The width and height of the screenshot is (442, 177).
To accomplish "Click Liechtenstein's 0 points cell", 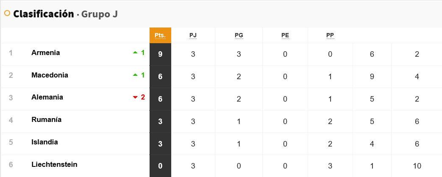I will click(x=160, y=166).
